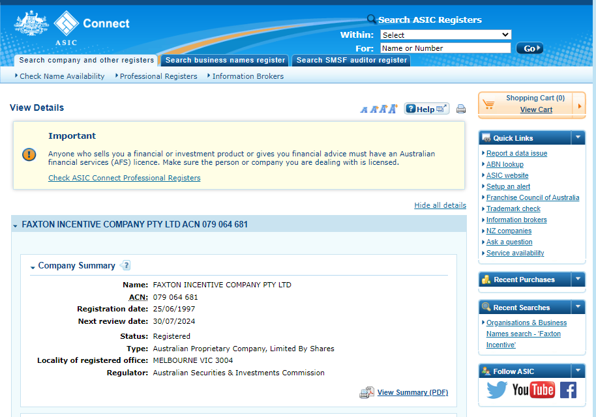596x417 pixels.
Task: Click the PDF icon beside View Summary
Action: coord(366,392)
